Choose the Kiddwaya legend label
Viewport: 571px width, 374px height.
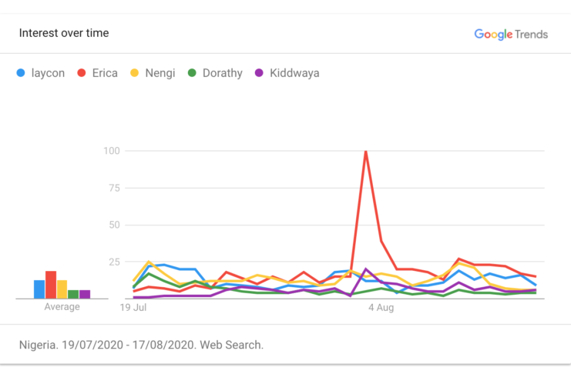click(x=294, y=74)
